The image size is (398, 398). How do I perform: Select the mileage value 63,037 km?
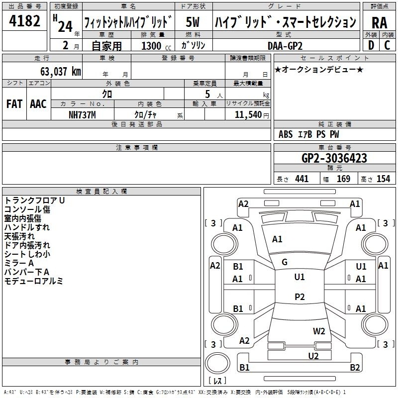57,71
